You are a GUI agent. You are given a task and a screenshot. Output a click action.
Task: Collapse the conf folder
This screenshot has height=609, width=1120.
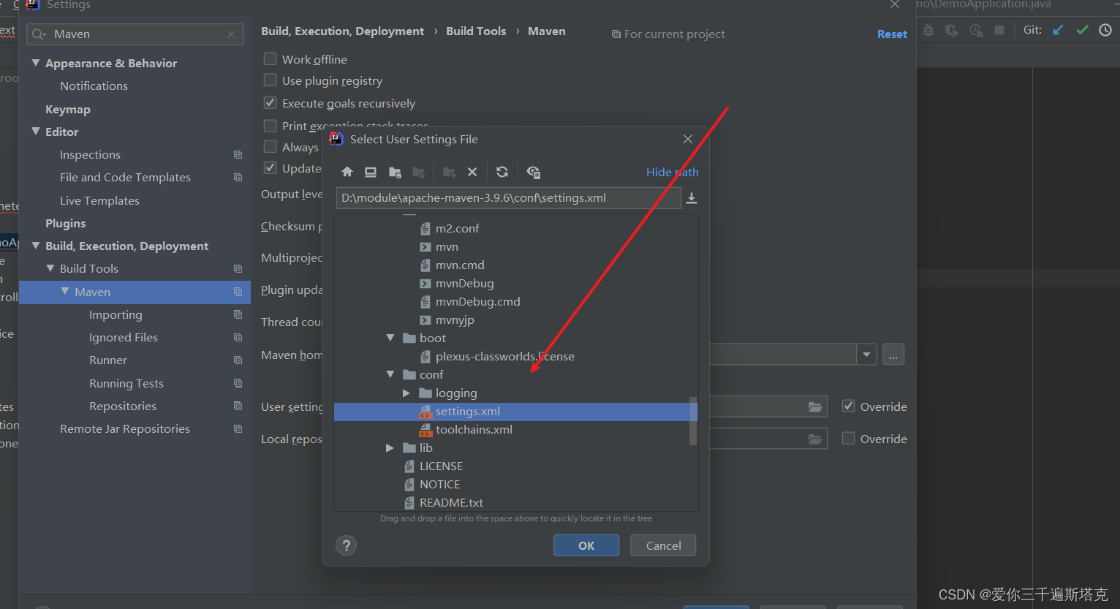390,374
